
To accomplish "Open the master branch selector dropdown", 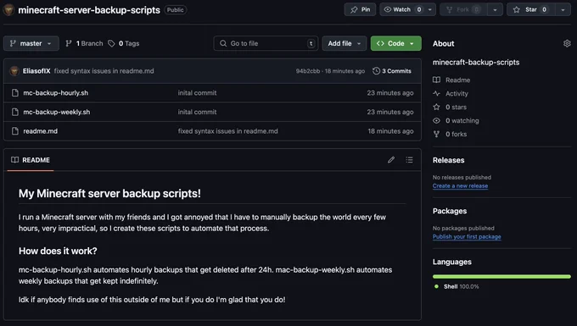I will pos(31,43).
